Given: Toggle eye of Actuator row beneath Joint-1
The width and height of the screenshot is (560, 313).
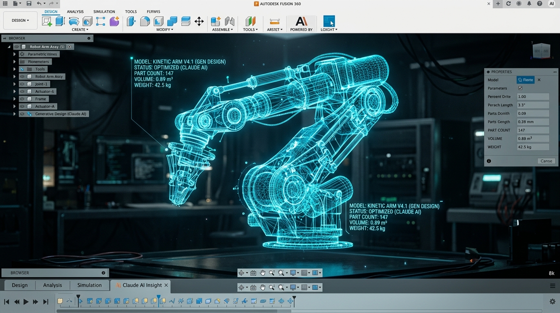Looking at the screenshot, I should click(22, 92).
